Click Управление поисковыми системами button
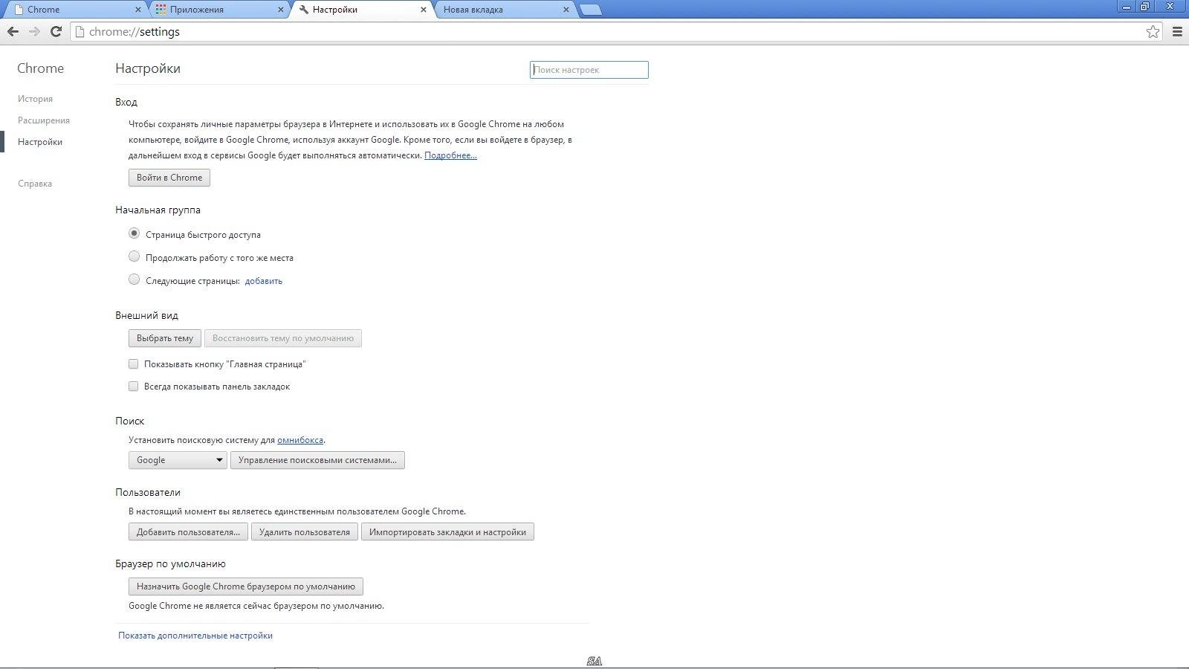Image resolution: width=1189 pixels, height=669 pixels. [317, 460]
